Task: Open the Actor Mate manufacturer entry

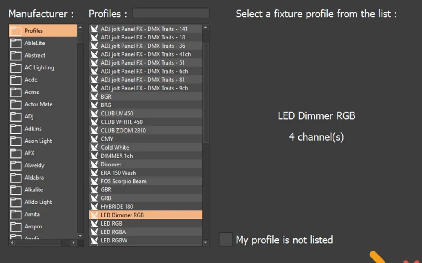Action: coord(38,104)
